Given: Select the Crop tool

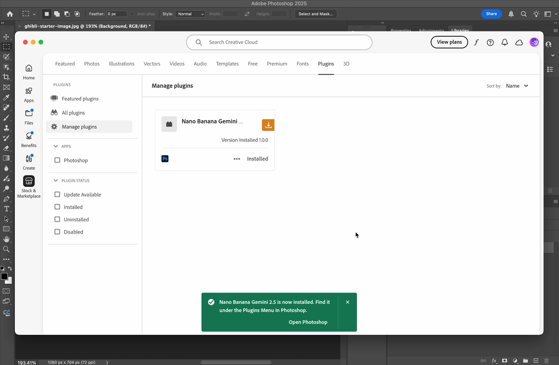Looking at the screenshot, I should point(6,77).
